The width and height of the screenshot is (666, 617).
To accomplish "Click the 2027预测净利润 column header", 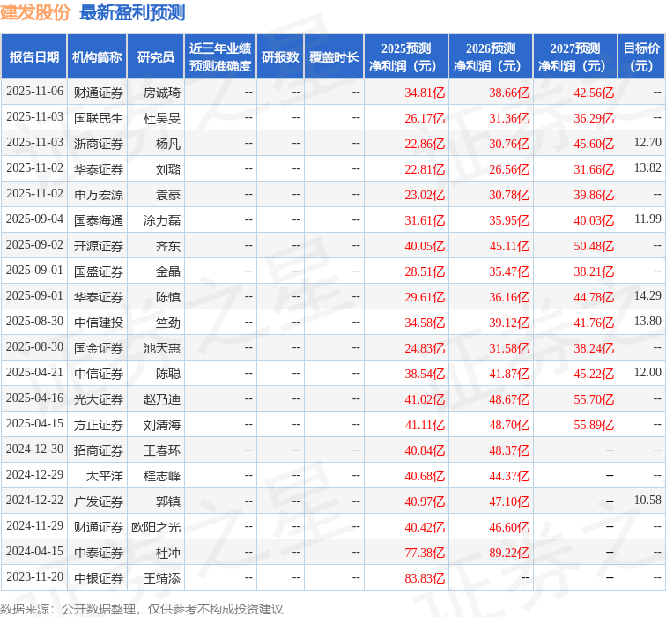I will (x=575, y=57).
